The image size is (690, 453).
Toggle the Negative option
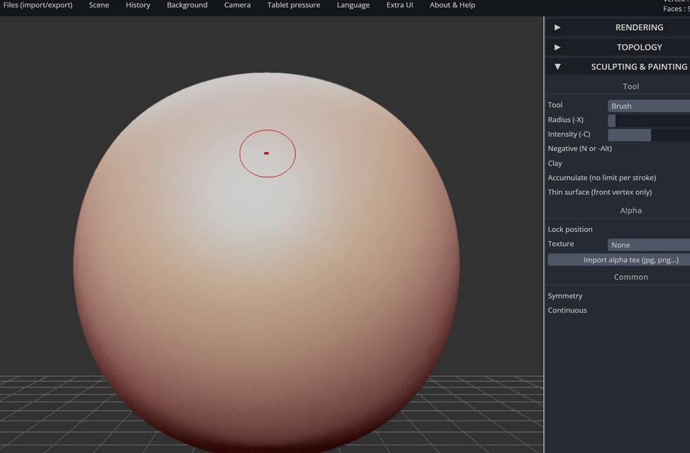[579, 148]
